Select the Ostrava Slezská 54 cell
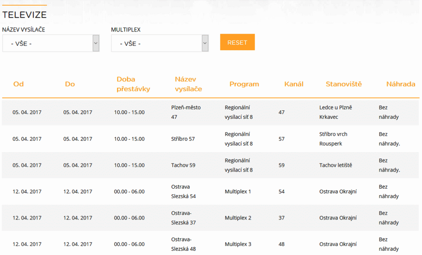This screenshot has width=422, height=255. click(184, 191)
